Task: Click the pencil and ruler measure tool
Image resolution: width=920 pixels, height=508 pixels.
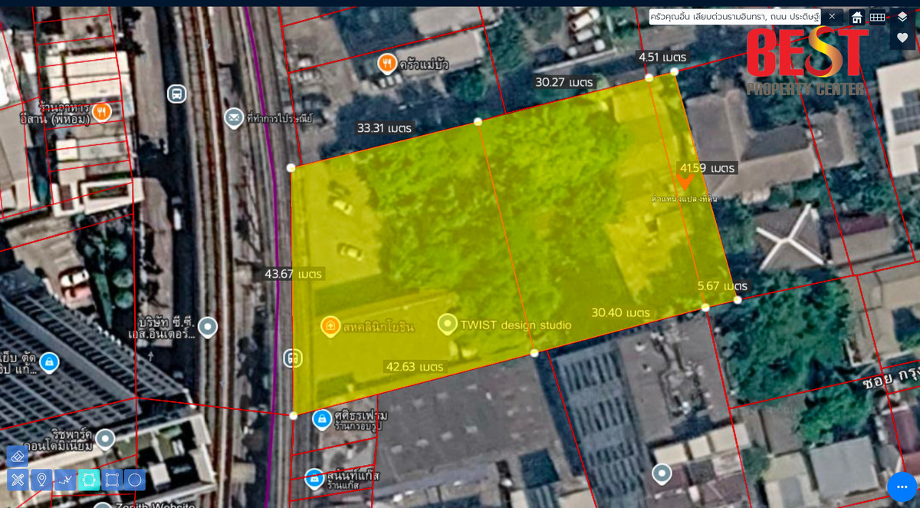Action: click(x=18, y=480)
